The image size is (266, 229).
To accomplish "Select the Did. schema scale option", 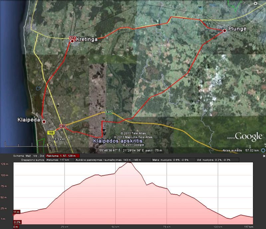I will (x=43, y=156).
